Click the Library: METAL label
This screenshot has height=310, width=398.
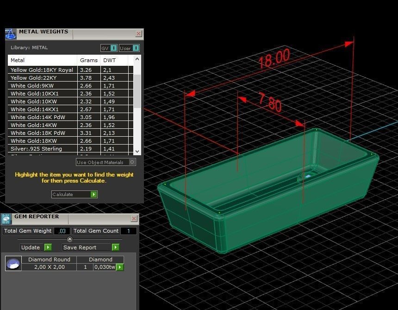(29, 48)
